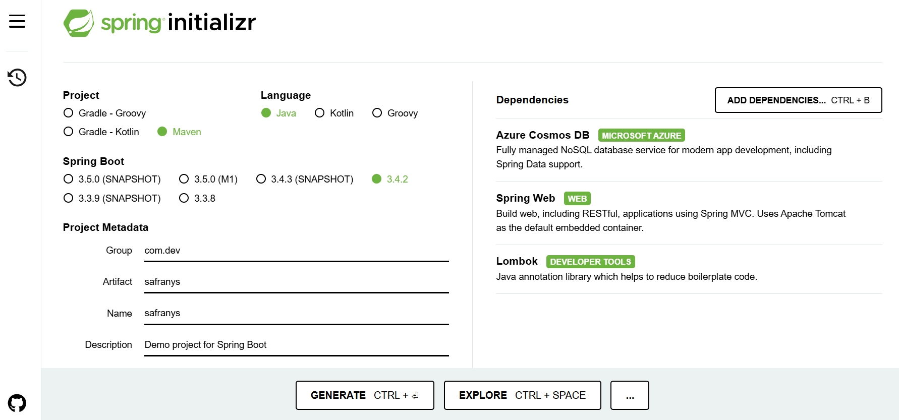Edit the Name field
The height and width of the screenshot is (420, 899).
[297, 313]
